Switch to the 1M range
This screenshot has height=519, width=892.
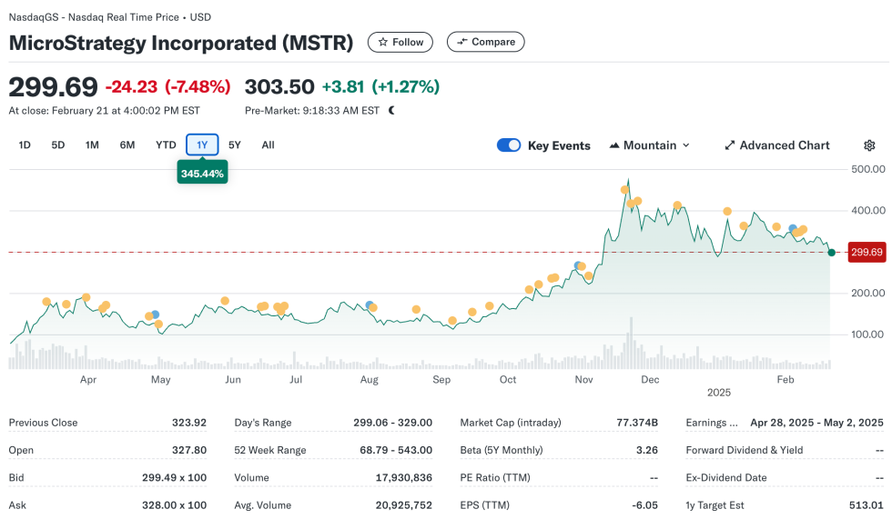92,145
